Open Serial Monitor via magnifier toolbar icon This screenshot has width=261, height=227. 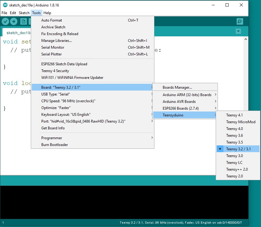click(x=240, y=21)
